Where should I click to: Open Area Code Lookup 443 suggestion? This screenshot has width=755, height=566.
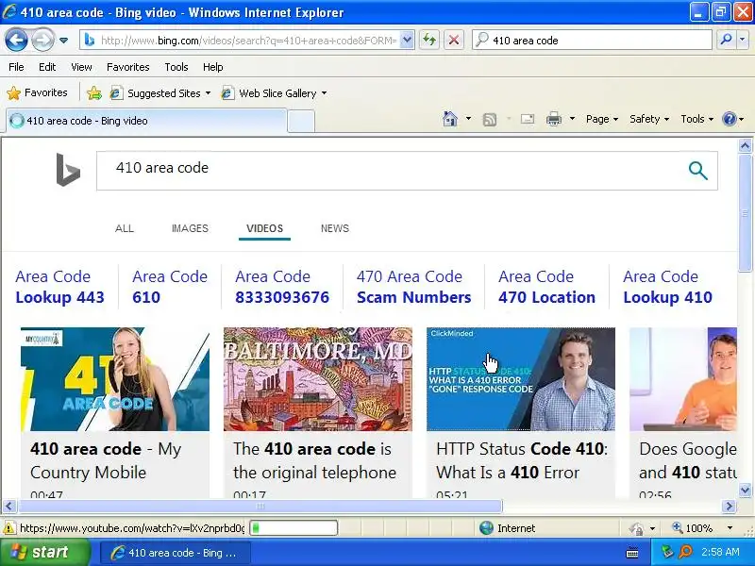[x=59, y=287]
